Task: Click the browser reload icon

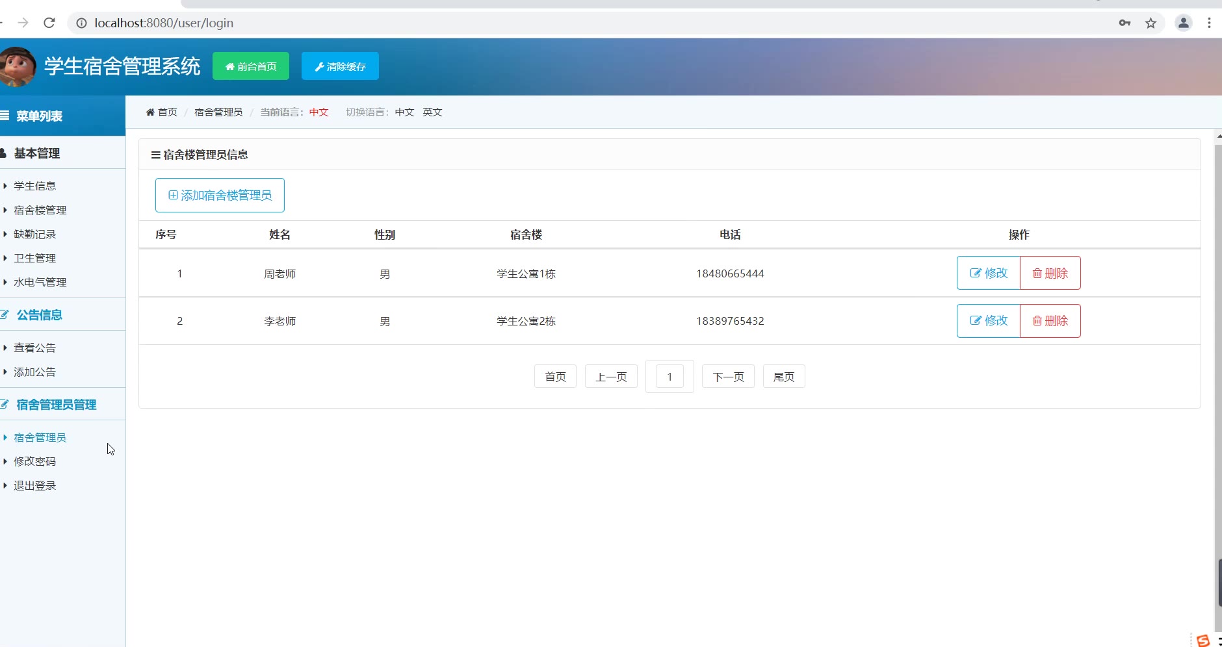Action: click(49, 23)
